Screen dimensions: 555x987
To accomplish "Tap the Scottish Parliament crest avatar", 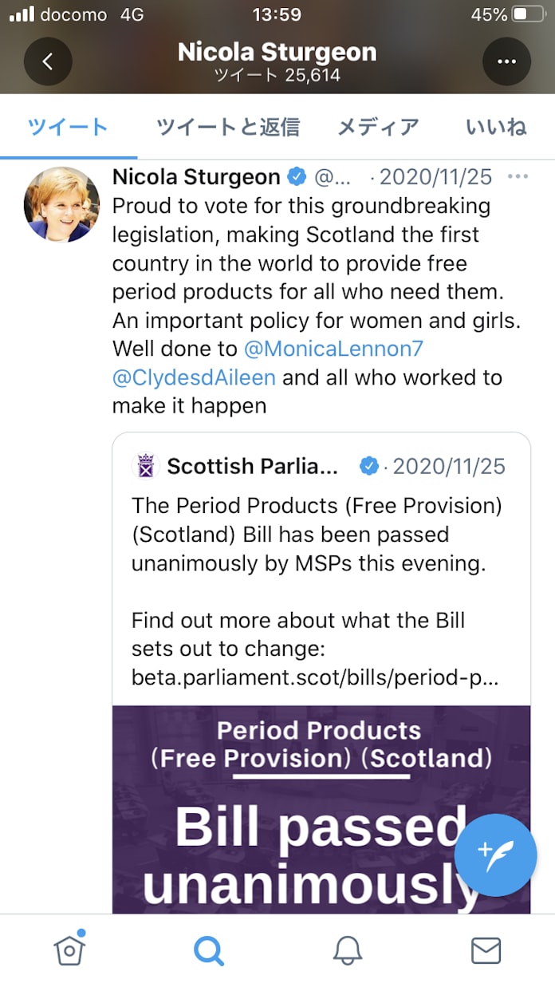I will pos(146,466).
